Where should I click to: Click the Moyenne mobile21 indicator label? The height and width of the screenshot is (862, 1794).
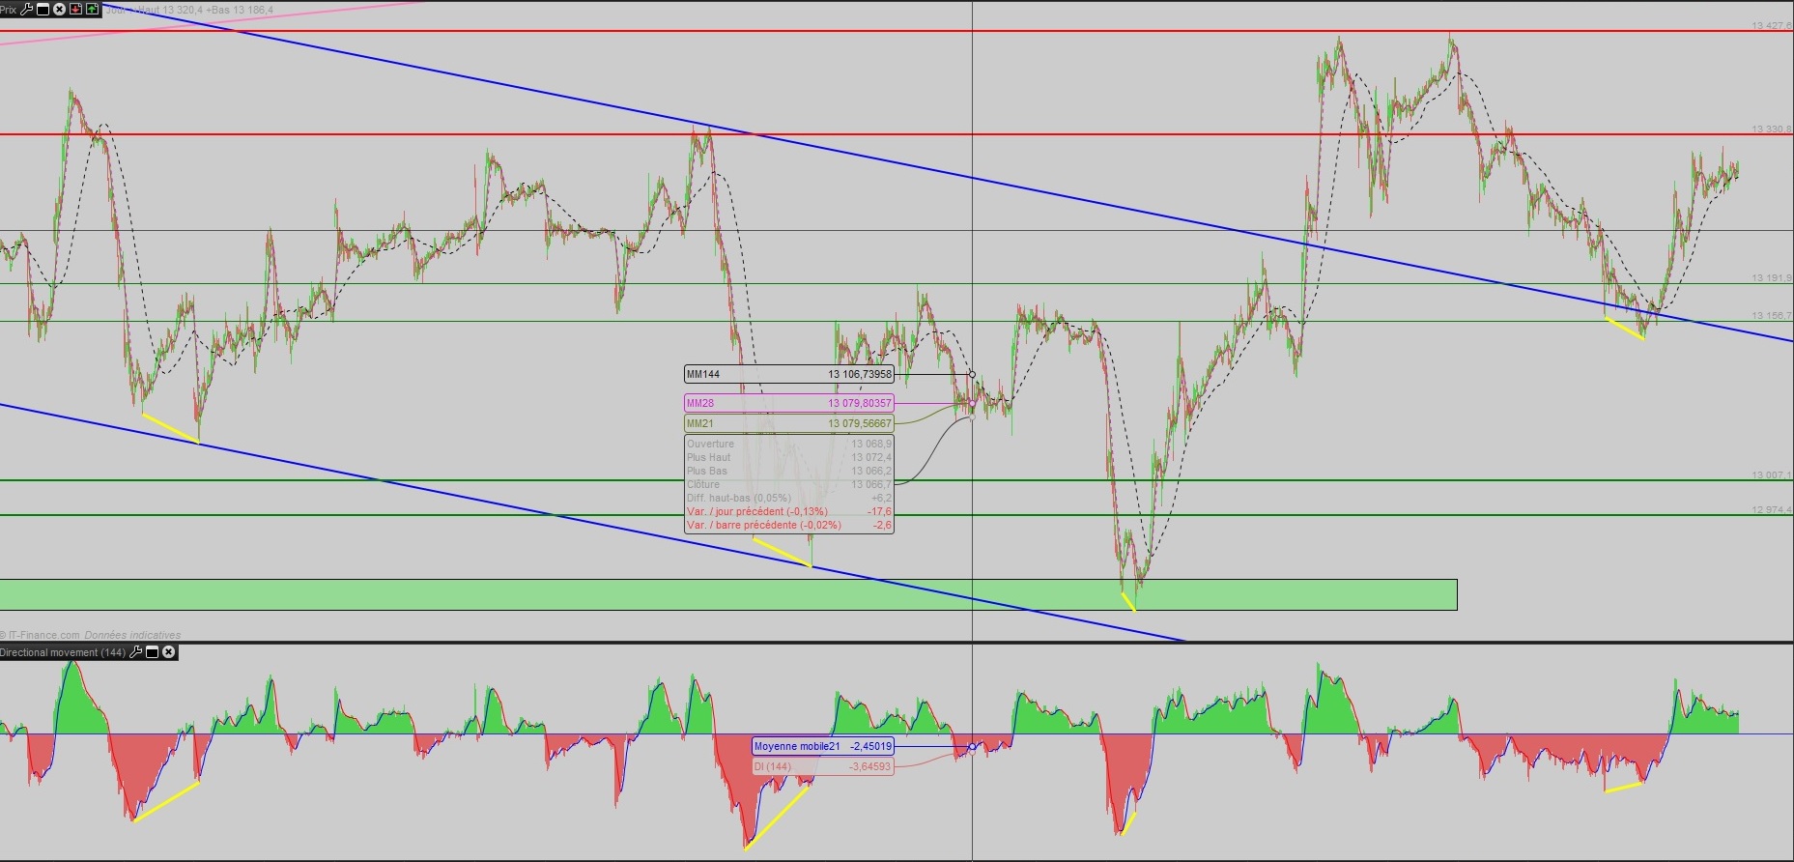coord(823,746)
